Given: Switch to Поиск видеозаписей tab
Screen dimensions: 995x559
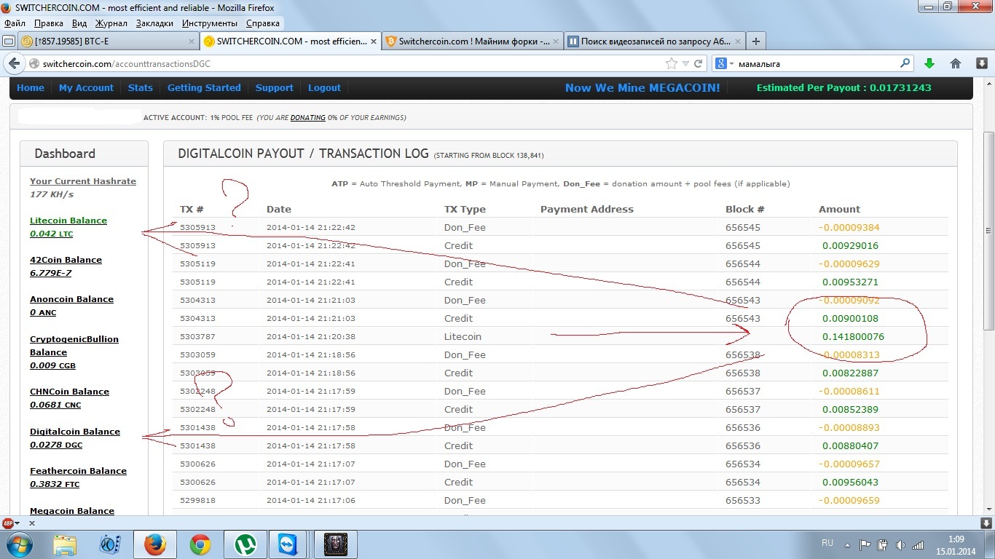Looking at the screenshot, I should 653,41.
